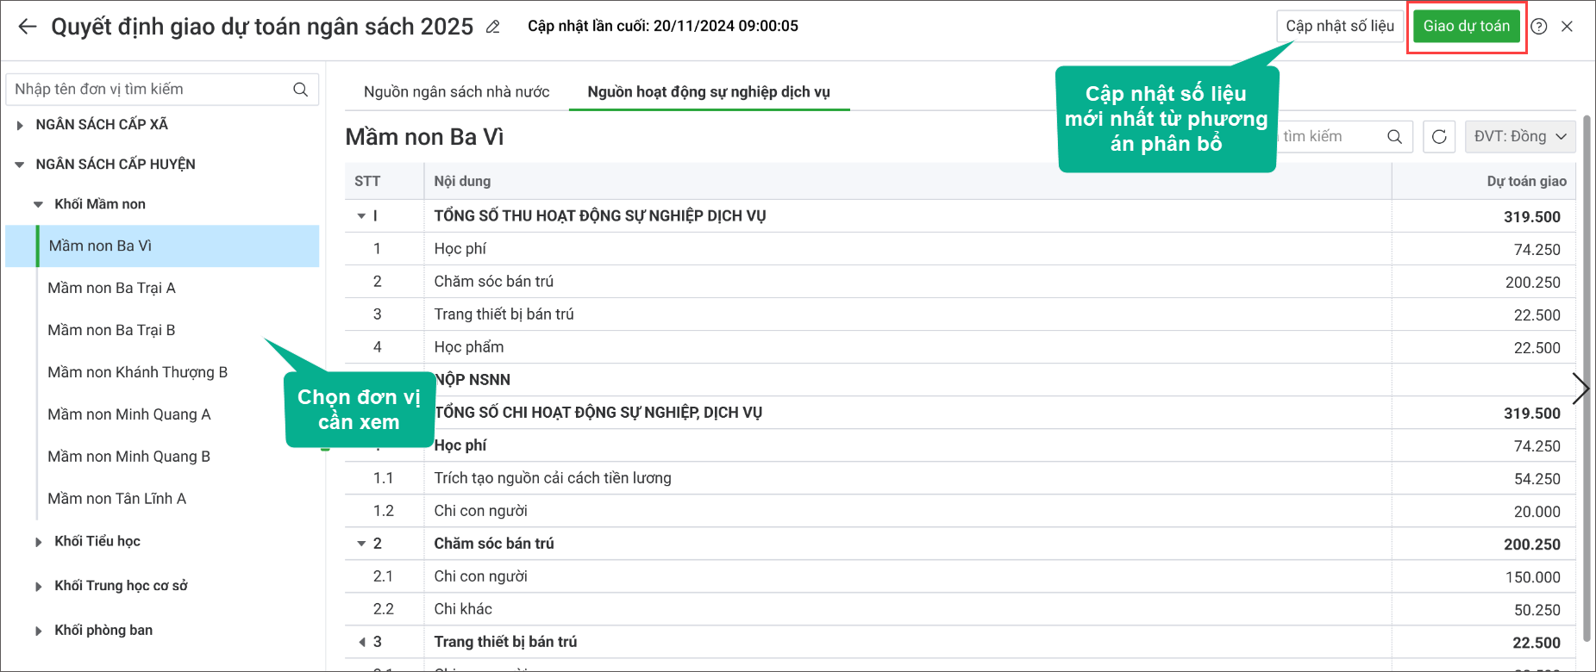Click the right chevron at table edge
The width and height of the screenshot is (1596, 672).
tap(1580, 389)
